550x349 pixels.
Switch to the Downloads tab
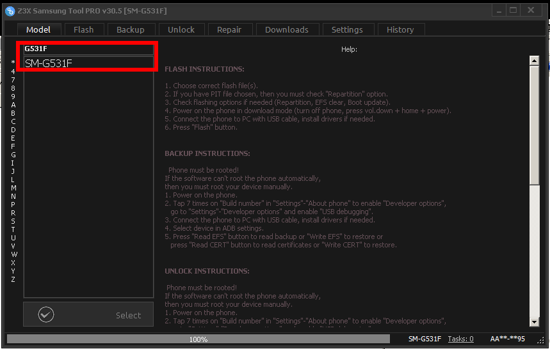[x=287, y=30]
